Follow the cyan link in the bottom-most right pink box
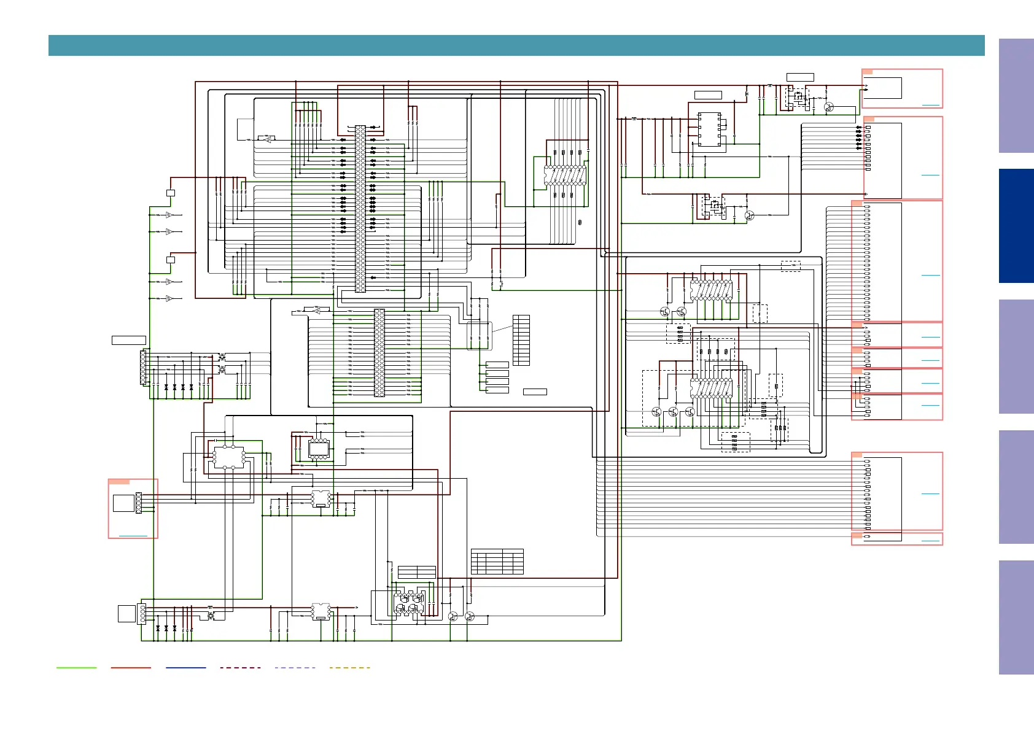1034x731 pixels. 931,541
